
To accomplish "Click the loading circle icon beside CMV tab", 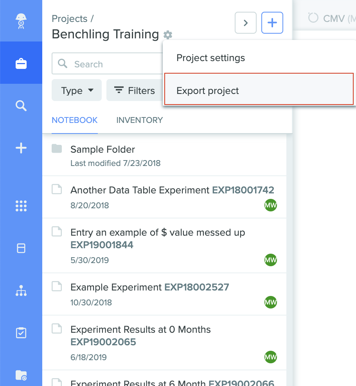I will [x=313, y=18].
